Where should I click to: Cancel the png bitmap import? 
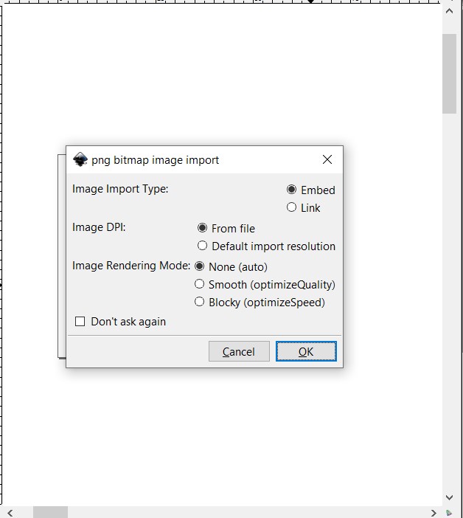click(239, 351)
